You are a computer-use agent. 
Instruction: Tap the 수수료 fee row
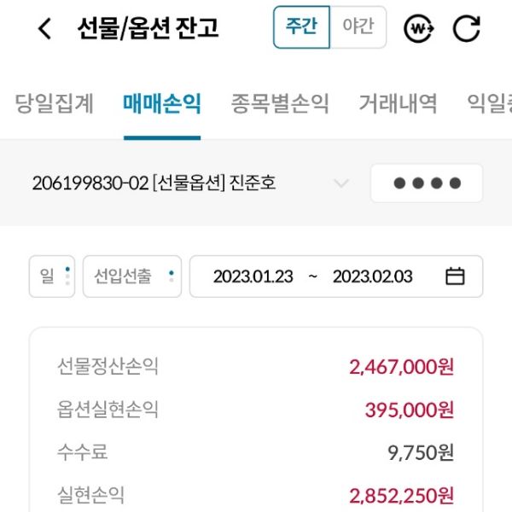256,452
